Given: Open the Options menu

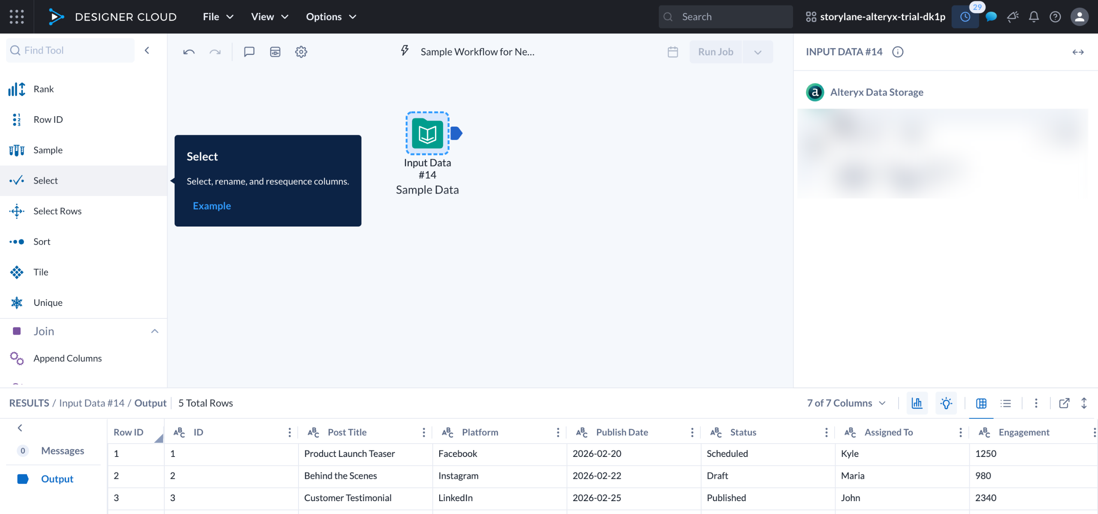Looking at the screenshot, I should tap(331, 17).
